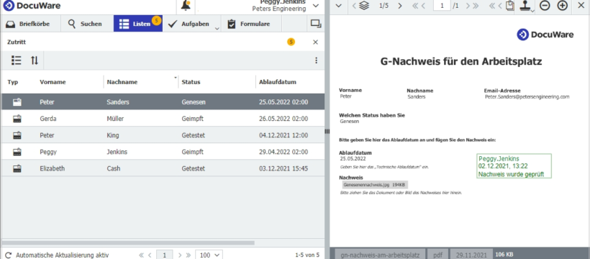Click the document type icon for Peter King
The image size is (590, 259).
17,135
